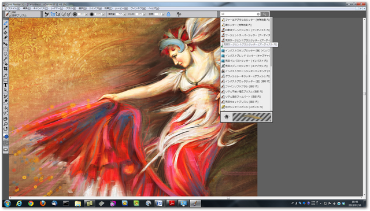Select the Layer Adjuster tool
Screen dimensions: 370x211
pyautogui.click(x=5, y=44)
